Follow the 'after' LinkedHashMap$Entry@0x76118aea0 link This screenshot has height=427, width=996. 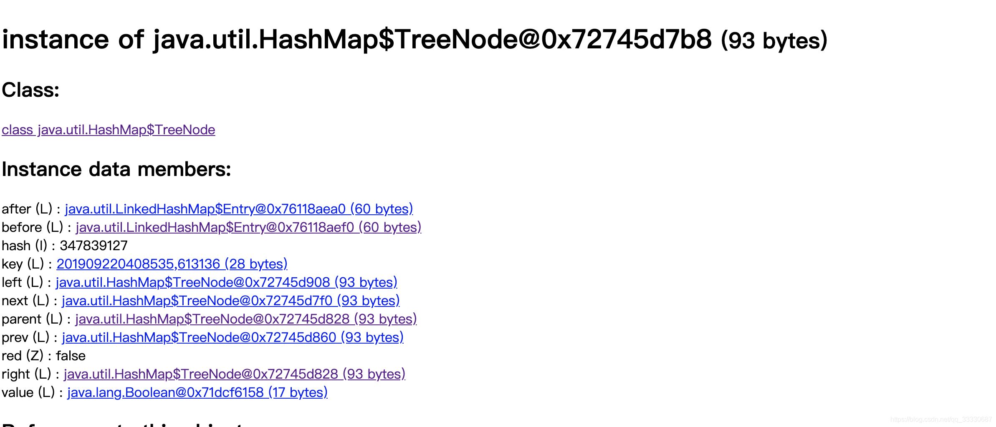pos(239,209)
